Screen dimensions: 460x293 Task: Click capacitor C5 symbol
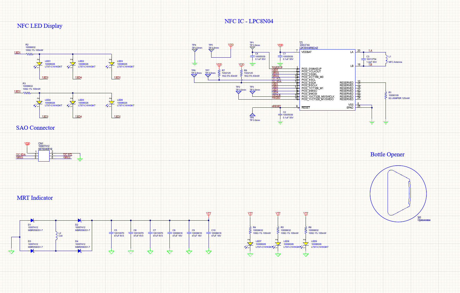[111, 233]
